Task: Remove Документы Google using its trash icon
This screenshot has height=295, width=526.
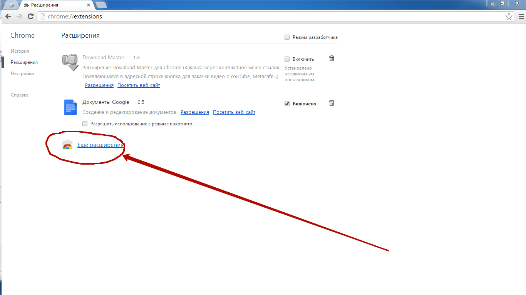Action: (x=332, y=103)
